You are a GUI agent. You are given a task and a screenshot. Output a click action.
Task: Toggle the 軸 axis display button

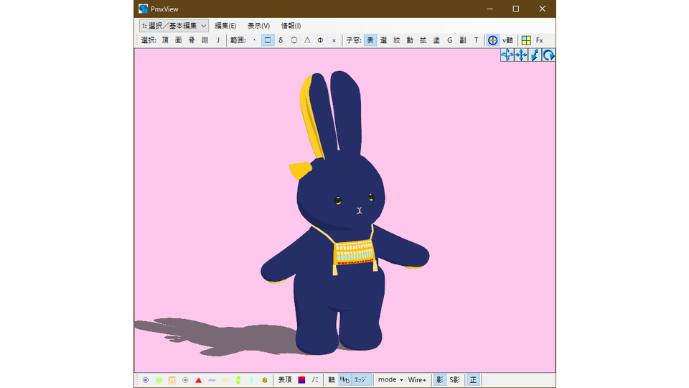pyautogui.click(x=332, y=379)
